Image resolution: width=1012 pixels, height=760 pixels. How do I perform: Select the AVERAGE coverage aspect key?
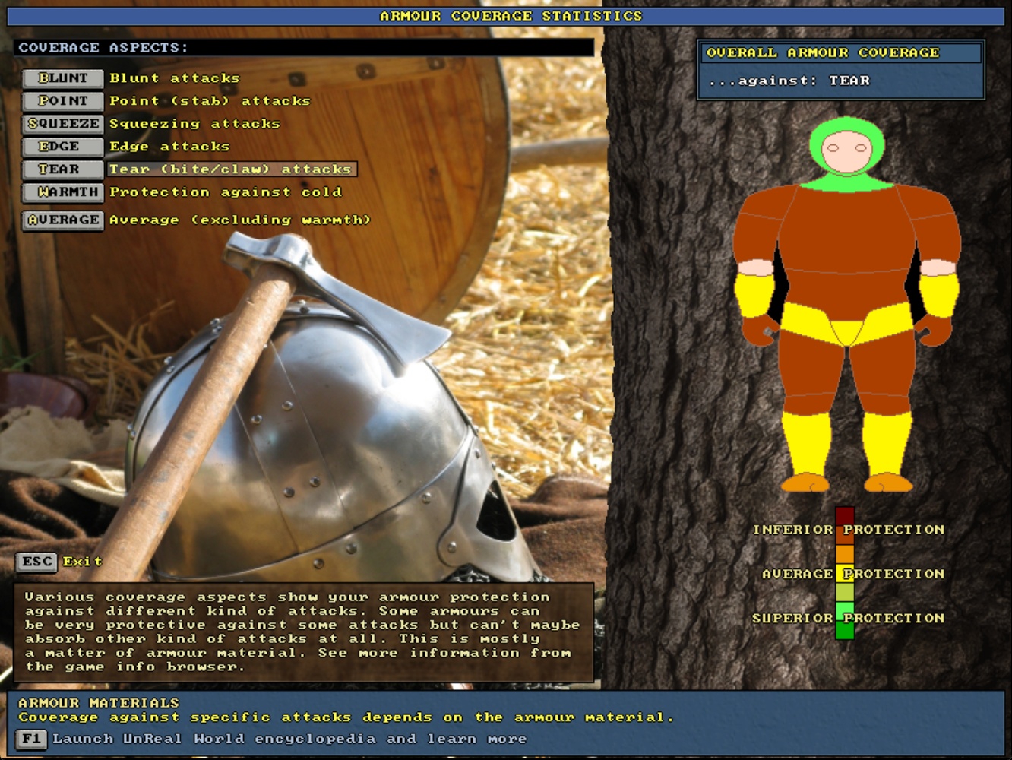click(63, 220)
